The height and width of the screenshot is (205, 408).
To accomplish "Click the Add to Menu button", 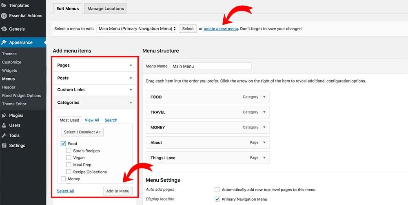I will (x=118, y=191).
